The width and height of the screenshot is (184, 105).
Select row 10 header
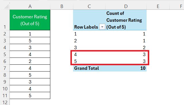5,89
